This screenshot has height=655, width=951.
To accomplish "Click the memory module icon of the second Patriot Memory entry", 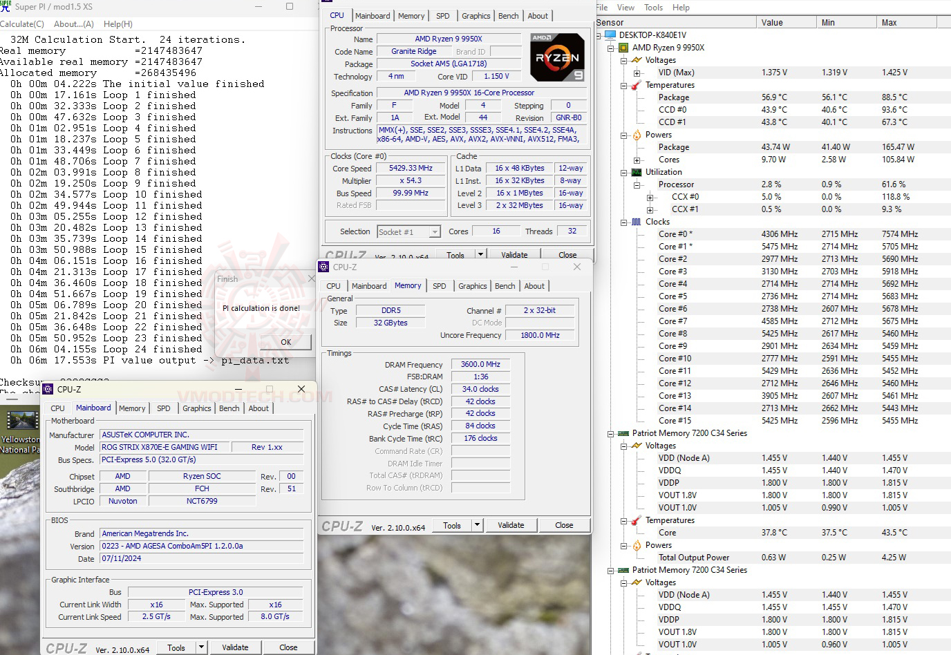I will 623,570.
